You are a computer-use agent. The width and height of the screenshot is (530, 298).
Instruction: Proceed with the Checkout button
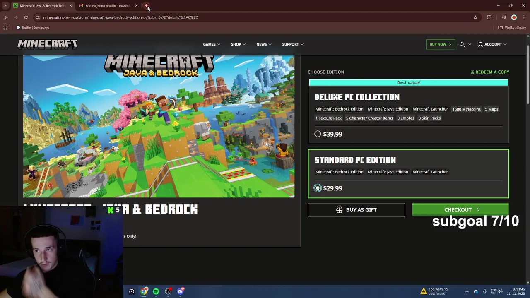[x=460, y=210]
